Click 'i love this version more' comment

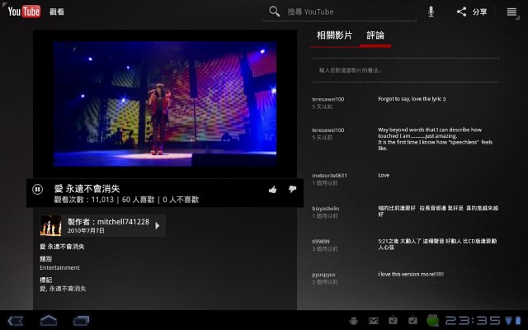point(411,274)
